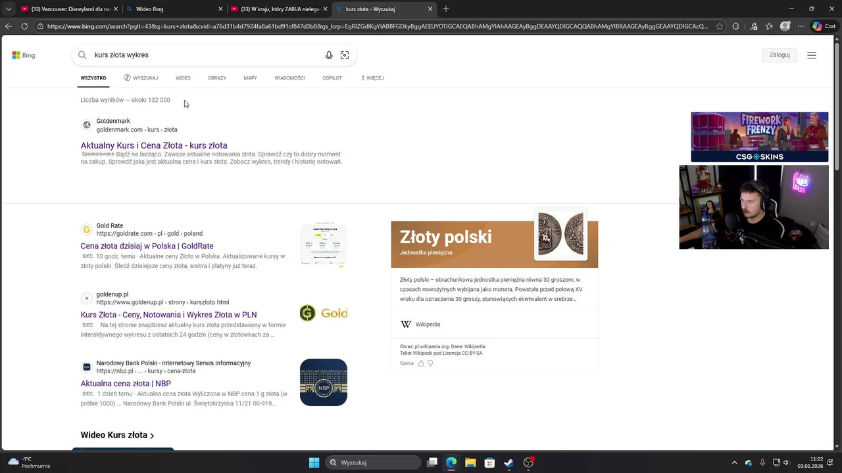
Task: Close the kurs złota tab
Action: (430, 9)
